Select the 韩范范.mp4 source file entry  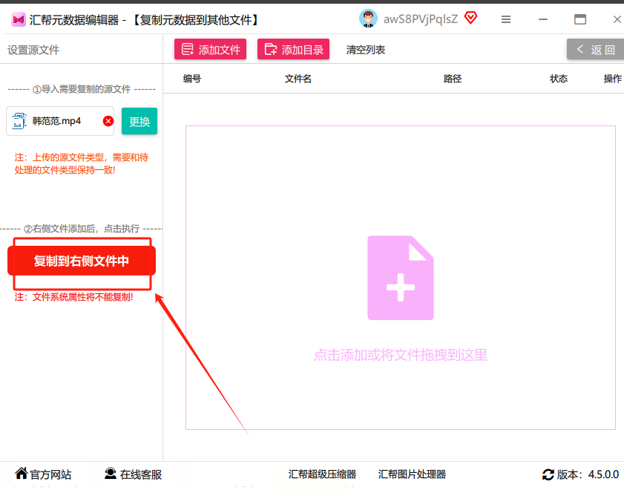(x=60, y=121)
